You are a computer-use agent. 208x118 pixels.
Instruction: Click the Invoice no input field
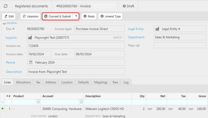pos(76,46)
